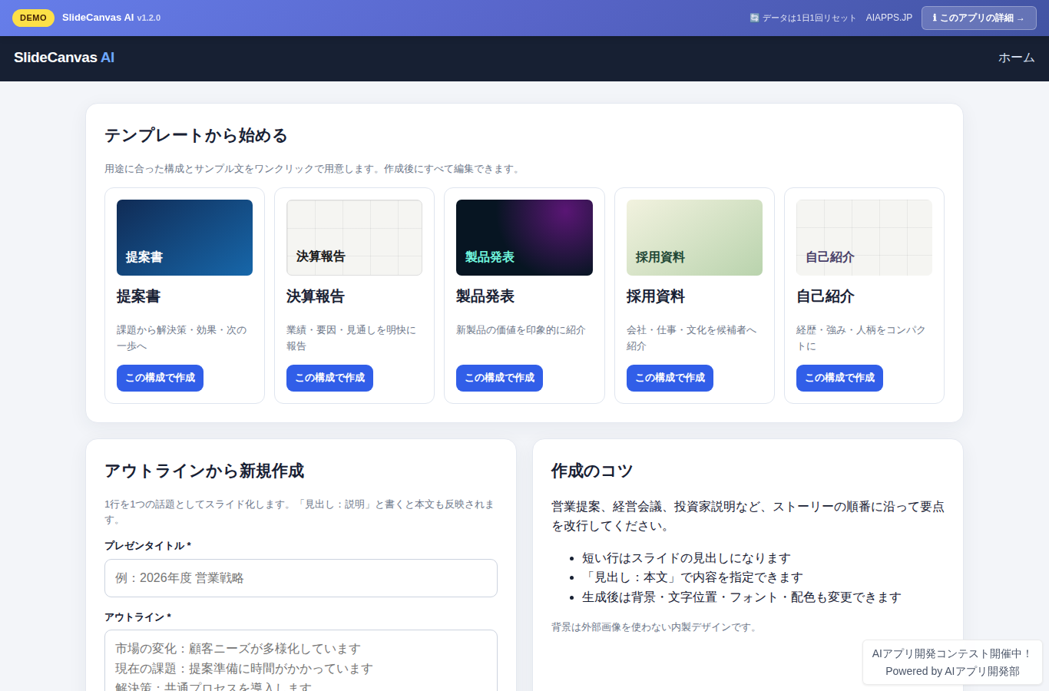Create slides with the 提案書 template button
Viewport: 1049px width, 691px height.
160,378
